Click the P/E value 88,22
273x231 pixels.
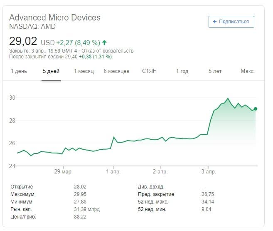80,217
